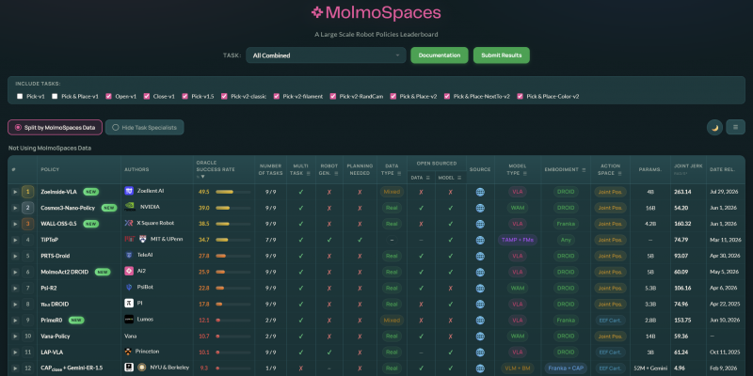
Task: Expand the PrimeR0 row
Action: pos(15,320)
